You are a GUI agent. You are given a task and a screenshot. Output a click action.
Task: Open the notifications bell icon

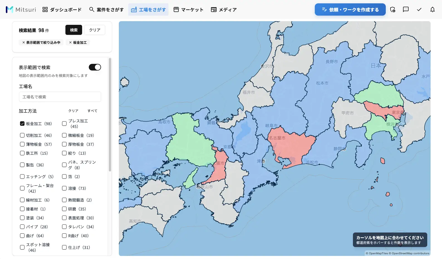pos(432,9)
